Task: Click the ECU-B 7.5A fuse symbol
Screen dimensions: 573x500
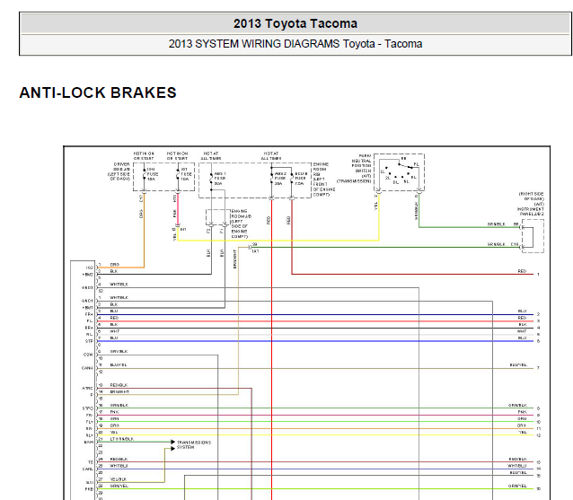Action: click(x=292, y=179)
